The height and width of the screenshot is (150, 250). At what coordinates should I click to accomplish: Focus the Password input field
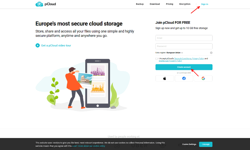184,46
